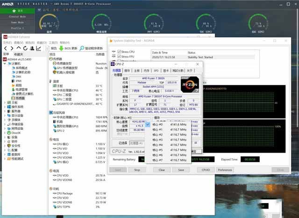Screen dimensions: 299x218
Task: Click the Ryzen 7 logo in CPU-Z
Action: [x=190, y=84]
